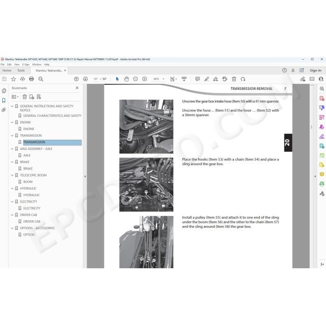The width and height of the screenshot is (326, 326).
Task: Select the highlight text pen tool
Action: (206, 79)
